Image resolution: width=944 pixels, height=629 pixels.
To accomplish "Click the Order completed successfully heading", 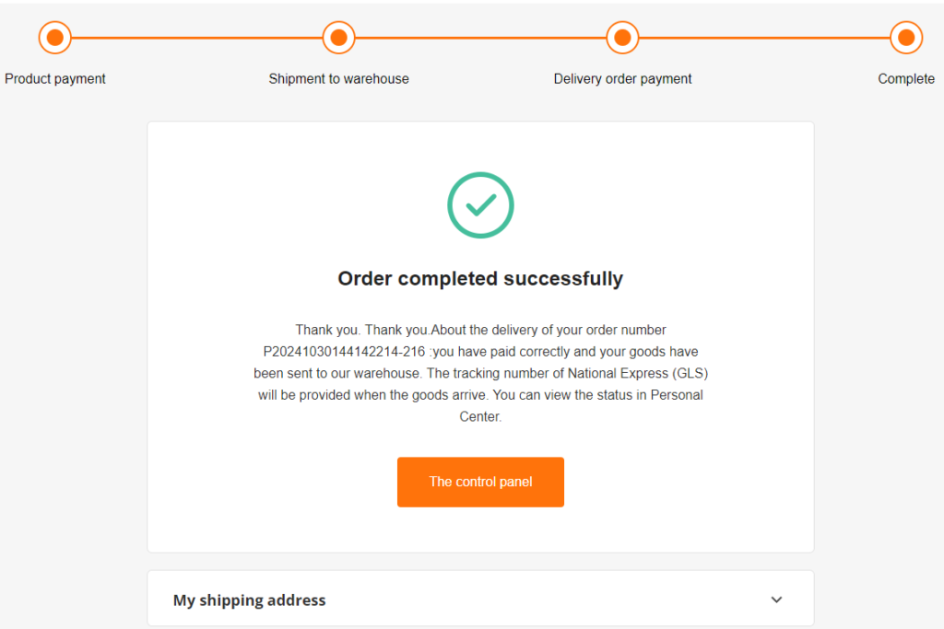I will pyautogui.click(x=480, y=278).
